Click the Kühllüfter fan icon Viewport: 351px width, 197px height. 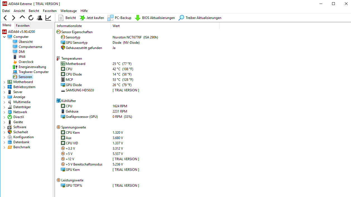click(x=59, y=101)
